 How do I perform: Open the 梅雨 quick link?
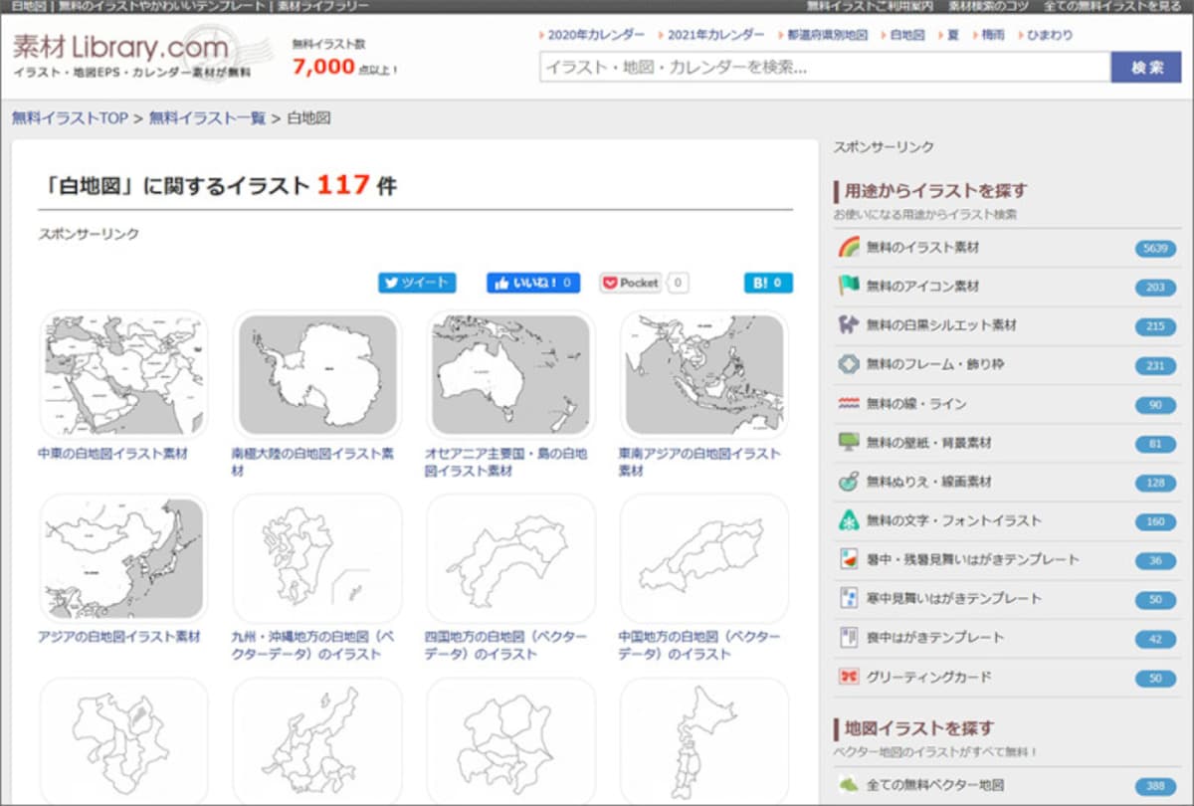(x=993, y=34)
